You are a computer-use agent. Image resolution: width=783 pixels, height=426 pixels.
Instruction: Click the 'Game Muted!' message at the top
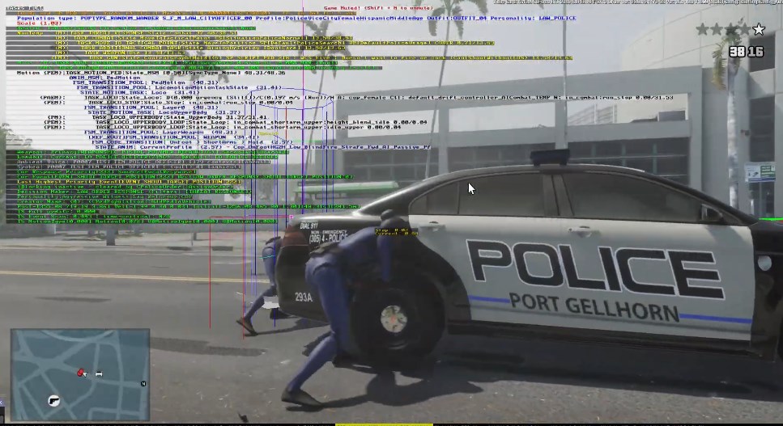point(378,8)
